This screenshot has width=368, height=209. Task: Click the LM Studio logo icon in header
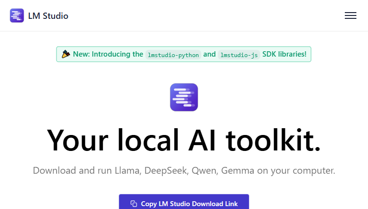pyautogui.click(x=17, y=15)
